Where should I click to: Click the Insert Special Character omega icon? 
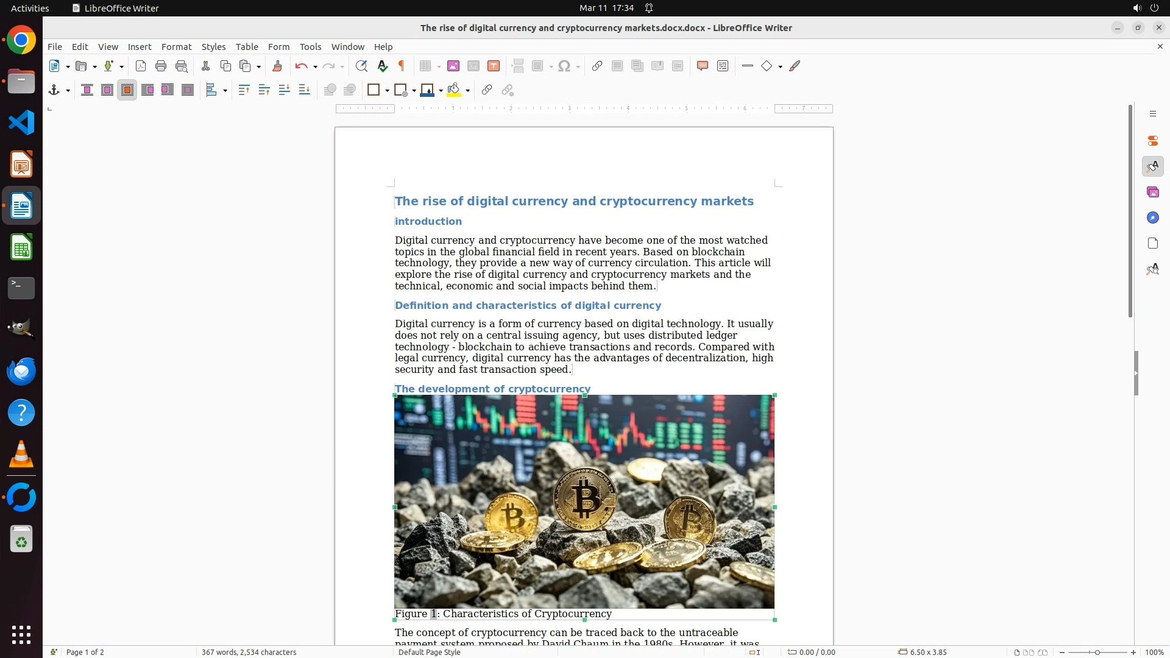(x=564, y=66)
